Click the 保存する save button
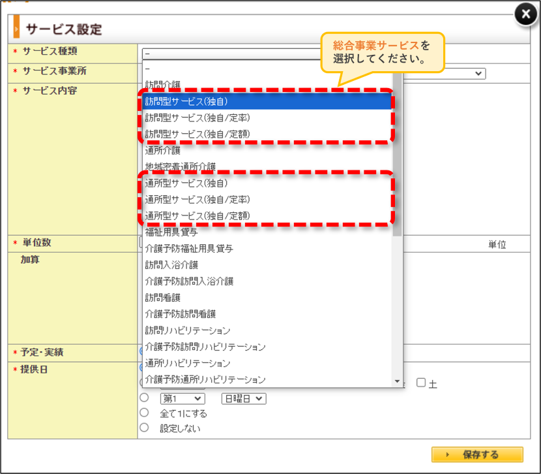541x474 pixels. tap(477, 454)
